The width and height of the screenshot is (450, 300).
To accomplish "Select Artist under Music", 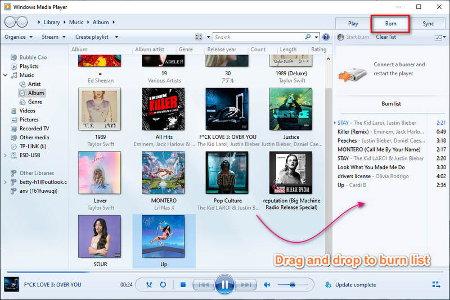I will [x=34, y=84].
